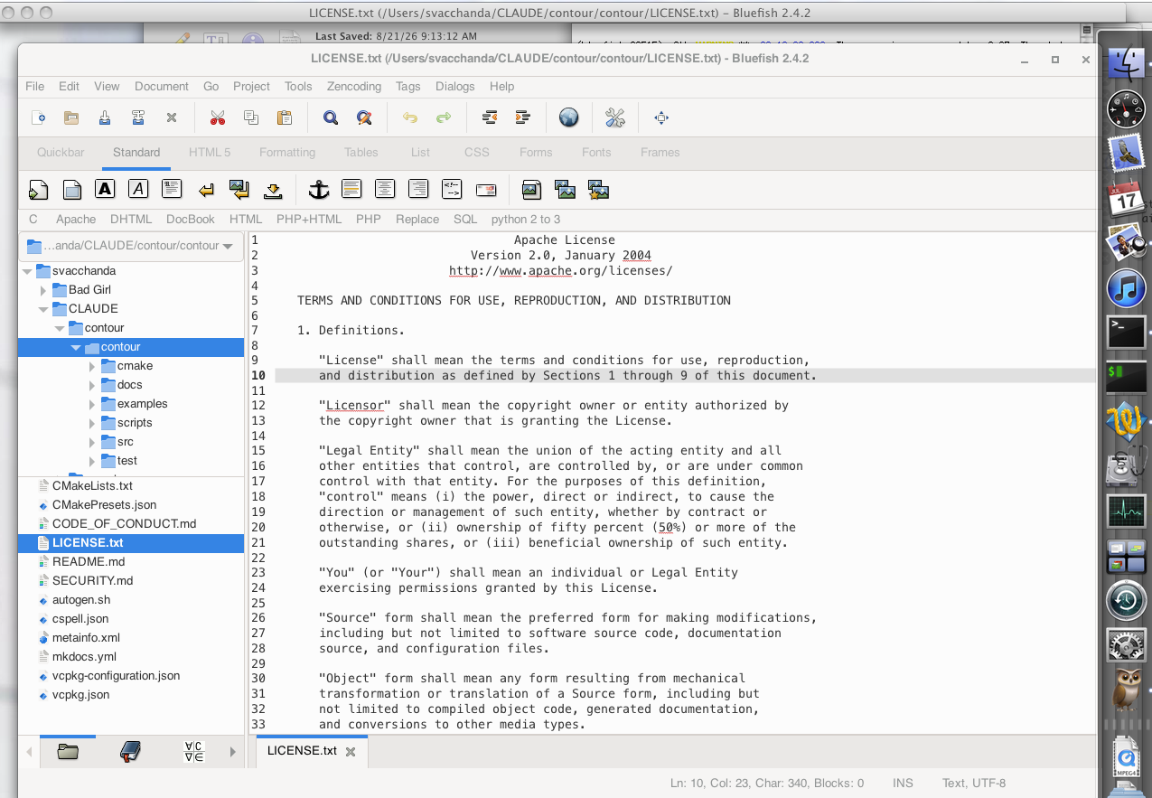Switch sidebar to Bookmarks tab icon
The image size is (1152, 798).
click(x=131, y=751)
